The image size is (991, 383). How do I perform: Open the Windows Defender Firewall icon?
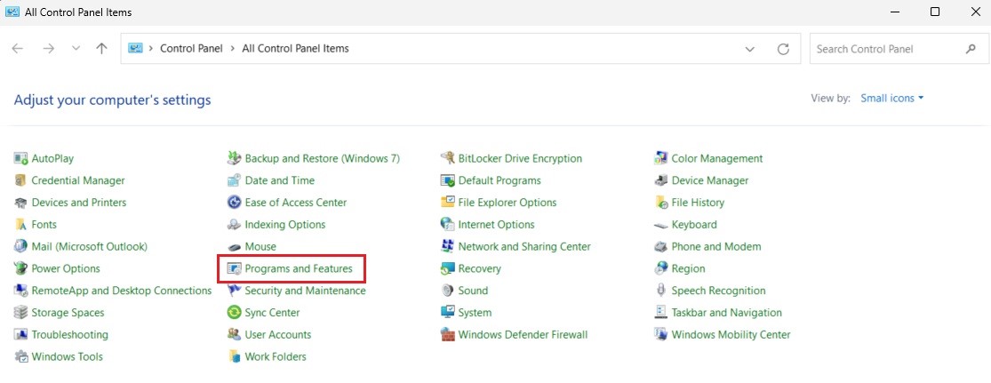[x=448, y=335]
